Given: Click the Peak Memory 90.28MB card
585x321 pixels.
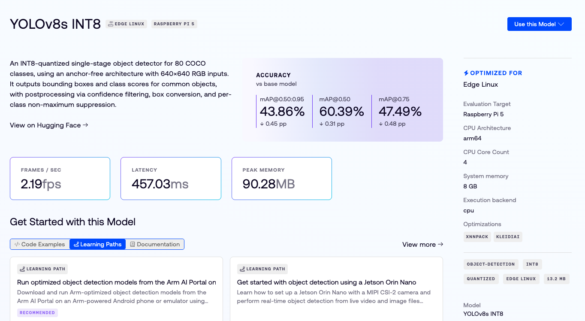Looking at the screenshot, I should point(282,179).
